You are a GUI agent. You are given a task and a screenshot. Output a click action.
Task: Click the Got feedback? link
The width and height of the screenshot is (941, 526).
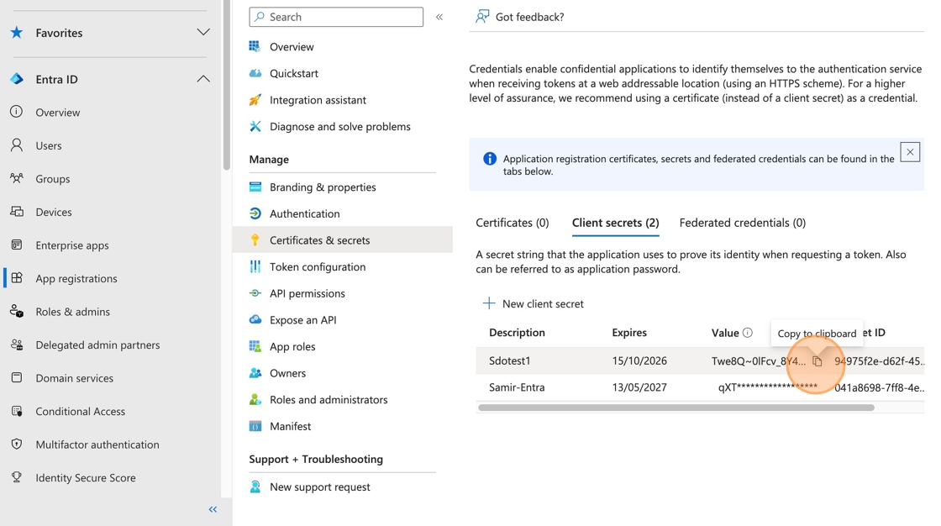529,17
